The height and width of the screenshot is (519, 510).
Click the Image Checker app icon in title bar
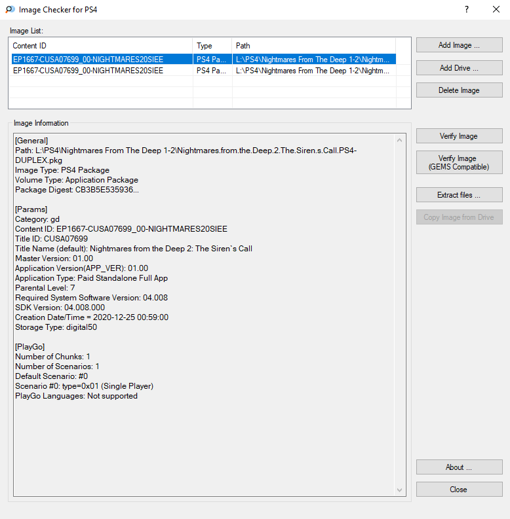click(x=10, y=9)
